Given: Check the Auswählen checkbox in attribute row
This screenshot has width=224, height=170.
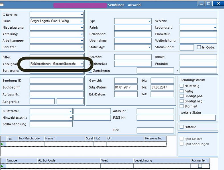Looking at the screenshot, I should pos(200,166).
